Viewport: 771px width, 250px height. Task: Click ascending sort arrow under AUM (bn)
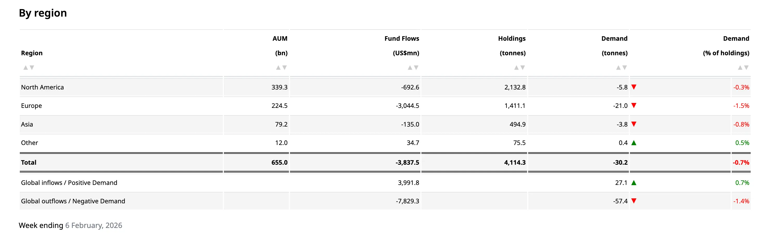[278, 68]
